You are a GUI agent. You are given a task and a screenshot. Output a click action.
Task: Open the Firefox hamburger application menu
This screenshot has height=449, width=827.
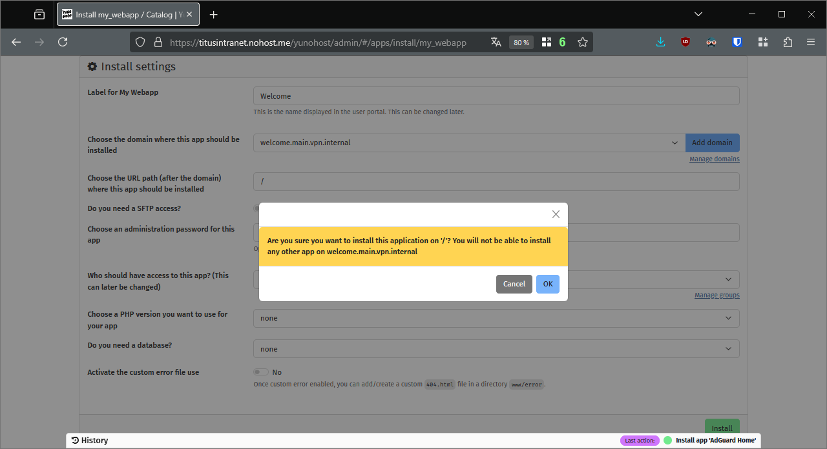pos(811,42)
